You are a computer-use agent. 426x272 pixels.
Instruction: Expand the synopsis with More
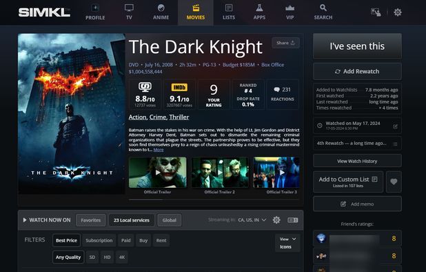click(x=159, y=150)
